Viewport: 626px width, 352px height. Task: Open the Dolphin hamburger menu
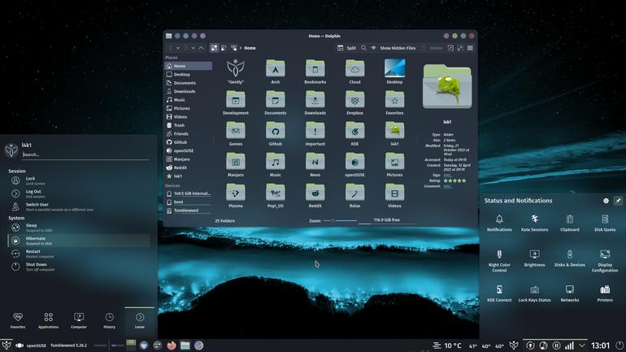click(470, 48)
